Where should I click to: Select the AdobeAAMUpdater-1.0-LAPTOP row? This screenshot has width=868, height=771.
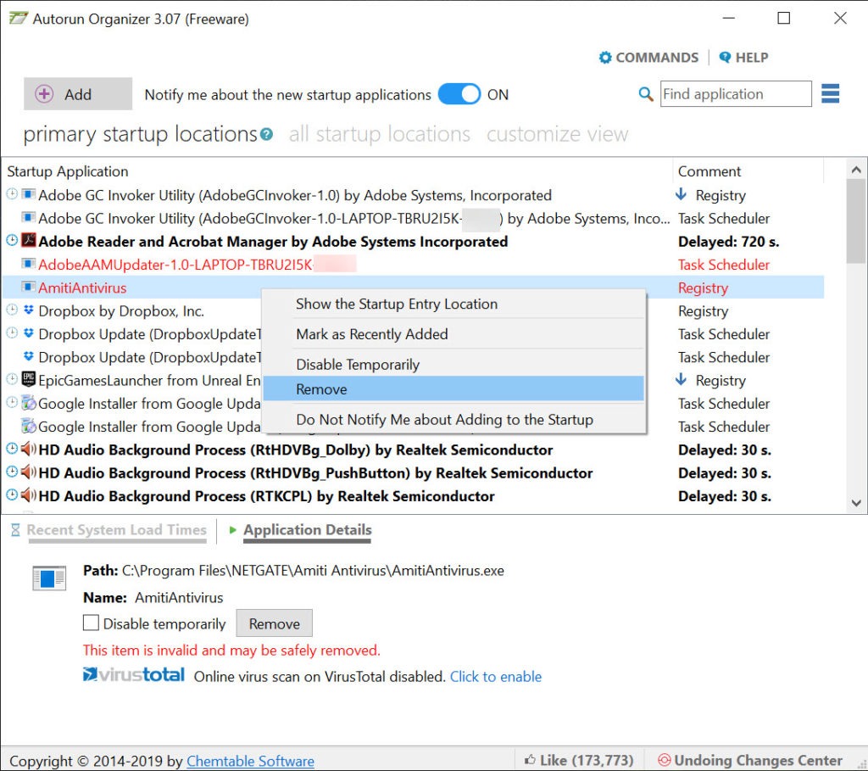tap(413, 265)
